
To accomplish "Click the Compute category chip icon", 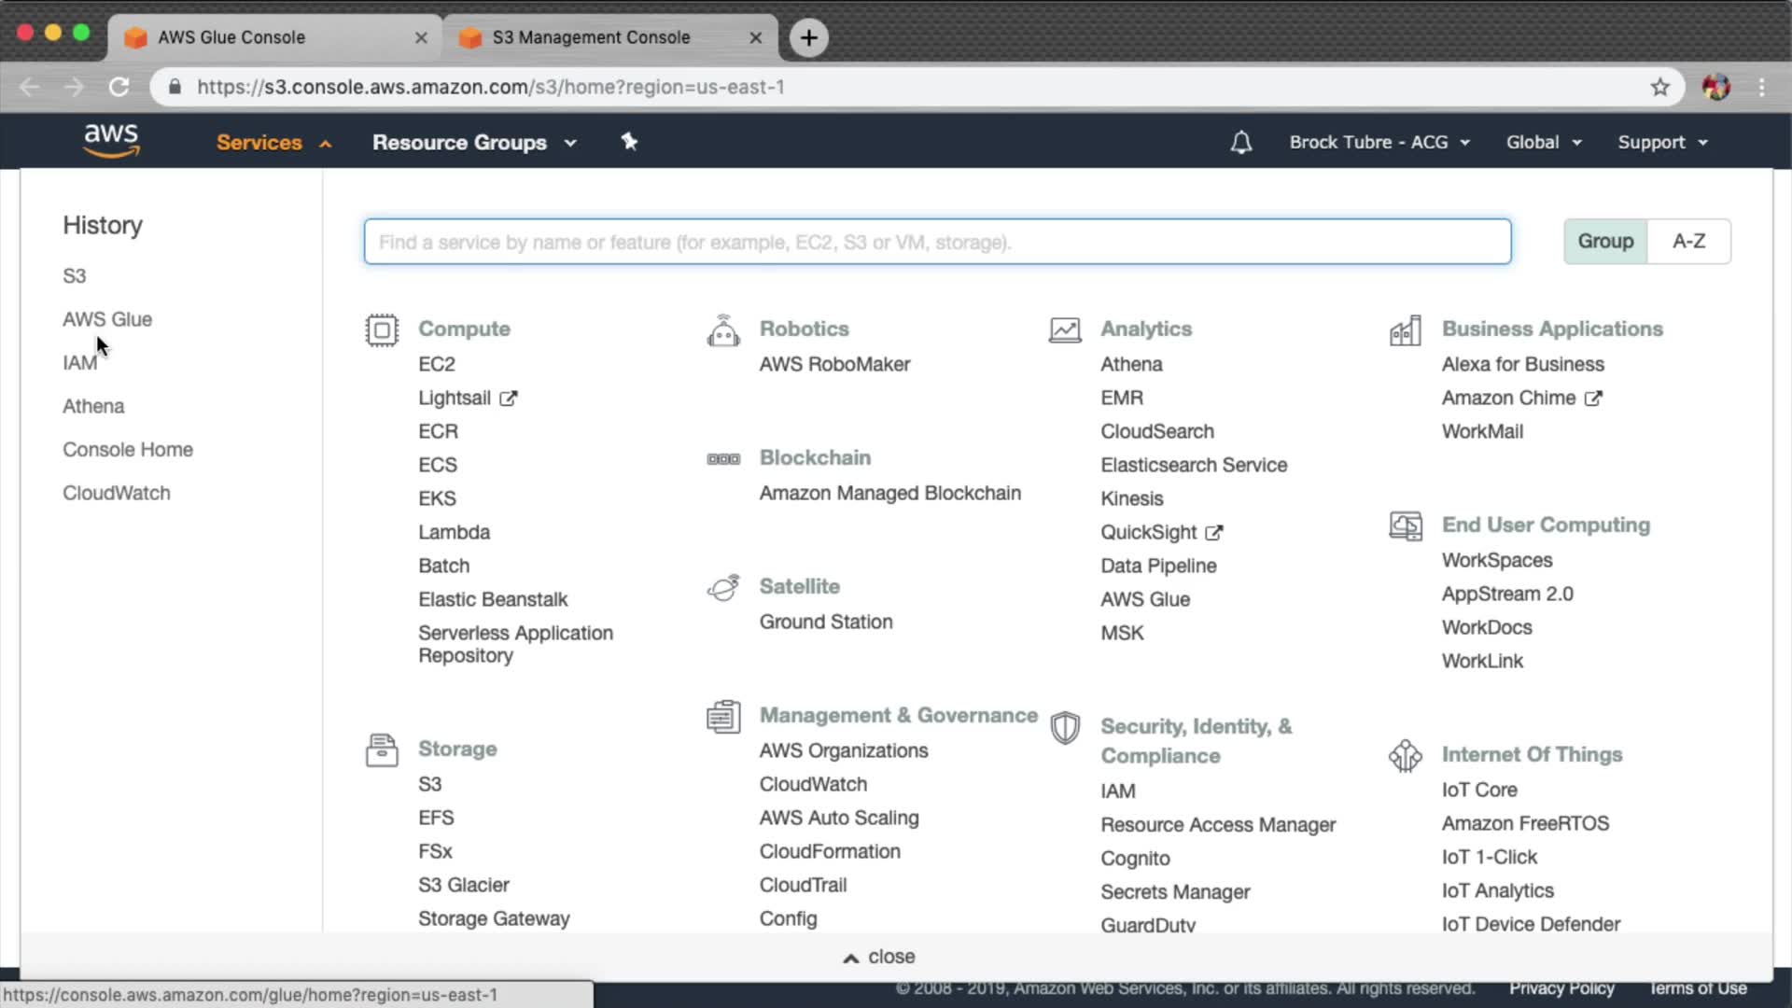I will (382, 329).
